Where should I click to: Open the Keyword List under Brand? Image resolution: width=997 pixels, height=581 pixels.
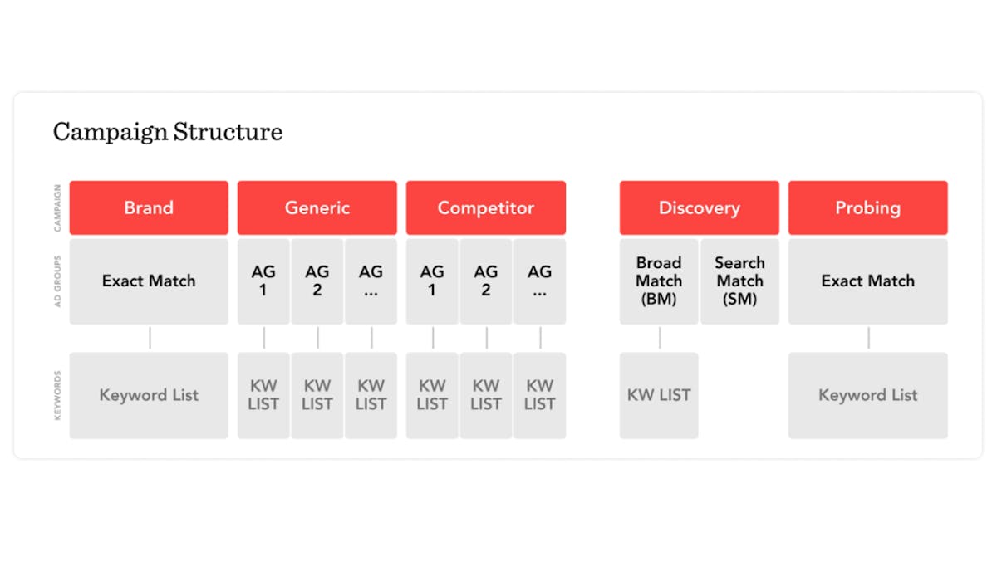(x=149, y=395)
